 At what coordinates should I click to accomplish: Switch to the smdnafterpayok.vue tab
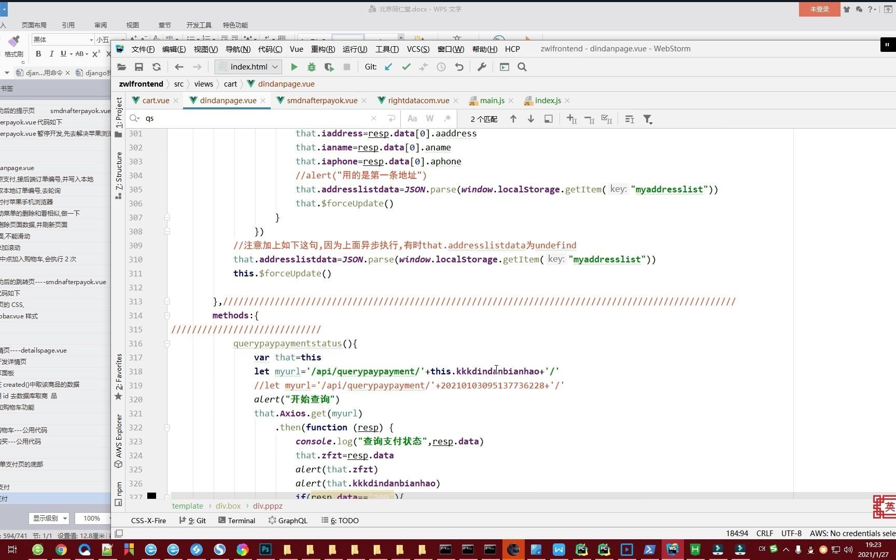coord(322,100)
